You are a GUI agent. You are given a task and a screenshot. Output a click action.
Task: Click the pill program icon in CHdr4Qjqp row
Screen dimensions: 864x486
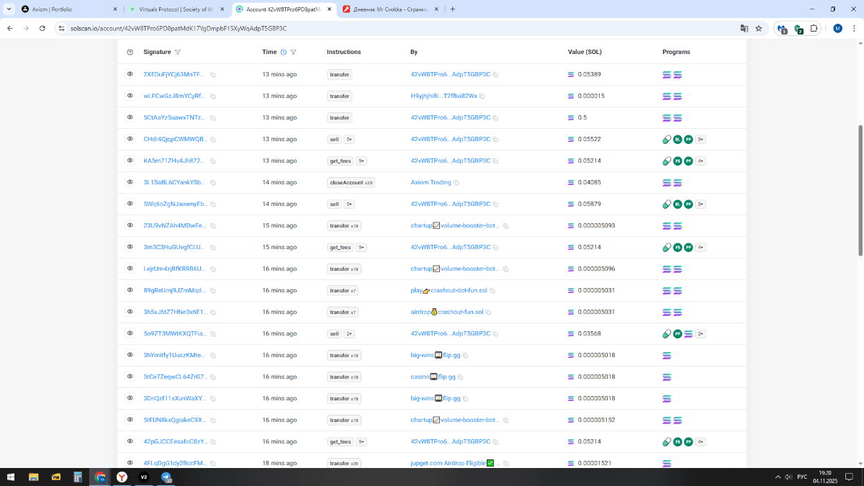[667, 140]
